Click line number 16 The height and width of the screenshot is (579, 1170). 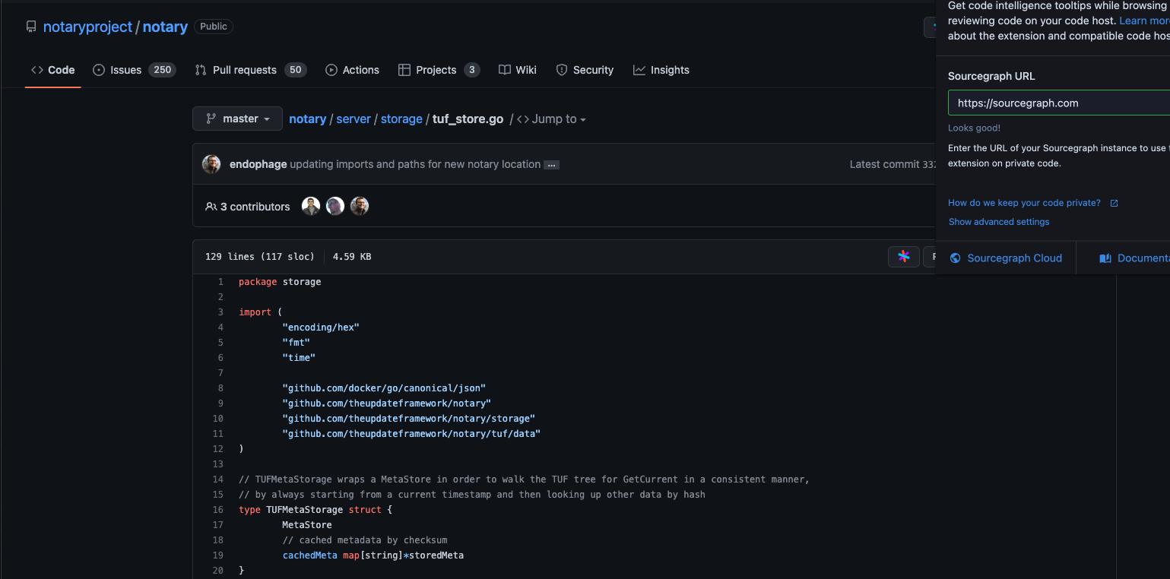pyautogui.click(x=218, y=510)
